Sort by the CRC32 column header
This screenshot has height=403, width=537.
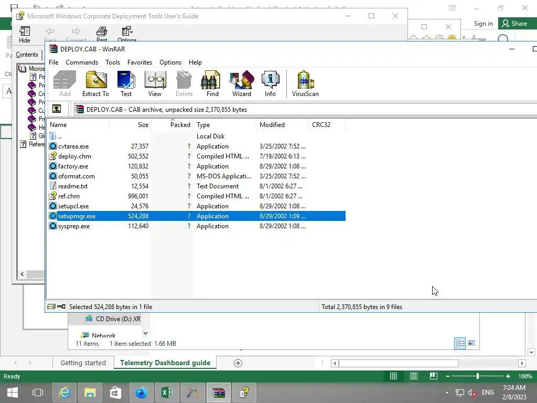(327, 125)
